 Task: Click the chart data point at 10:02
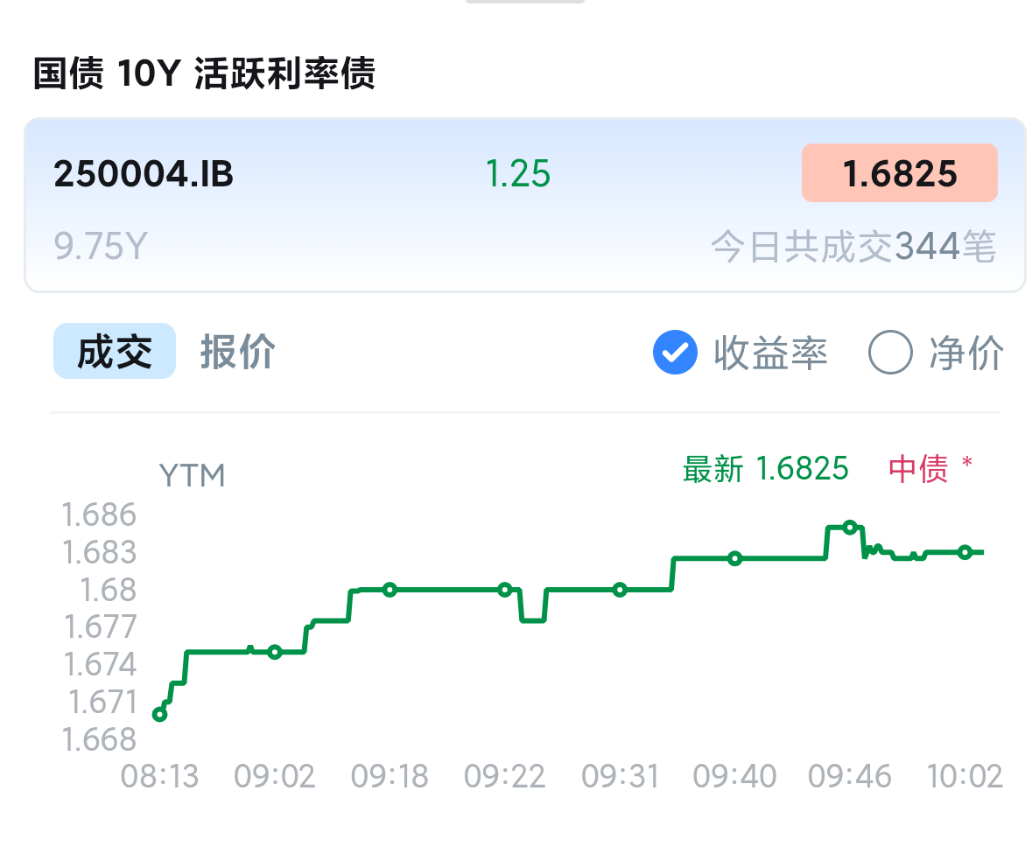coord(965,552)
